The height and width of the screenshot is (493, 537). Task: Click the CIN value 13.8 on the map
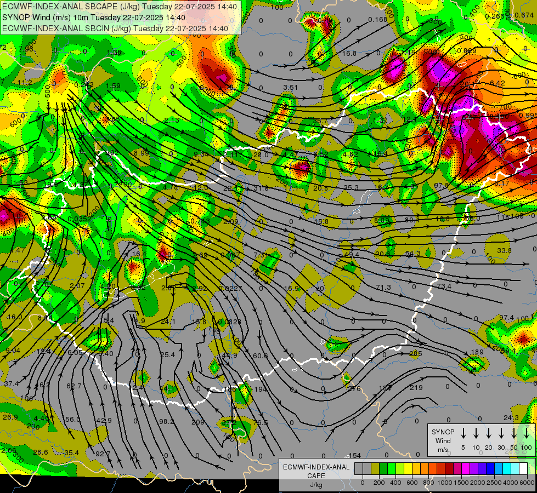click(x=199, y=322)
